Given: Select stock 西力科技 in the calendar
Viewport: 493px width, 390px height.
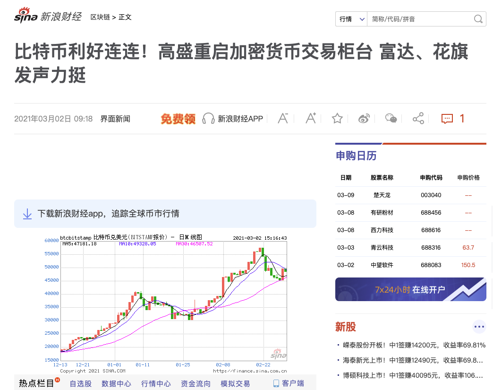Looking at the screenshot, I should 382,230.
